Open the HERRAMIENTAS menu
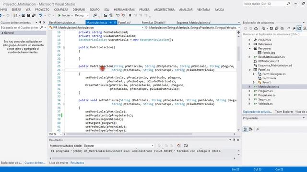The height and width of the screenshot is (172, 307). coord(124,10)
